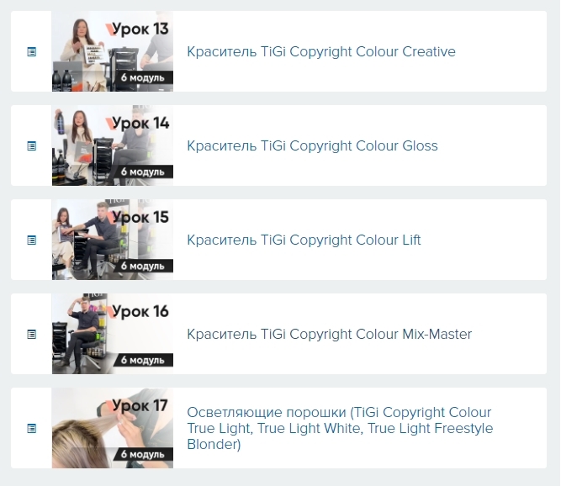
Task: Open lesson Краситель TiGi Copyright Colour Creative
Action: [x=321, y=51]
